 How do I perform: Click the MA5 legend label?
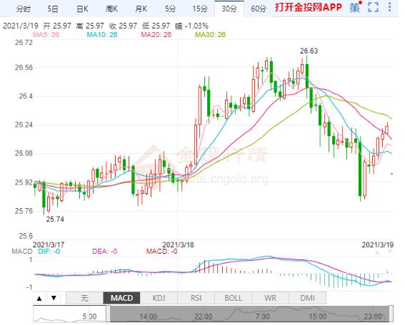click(46, 34)
